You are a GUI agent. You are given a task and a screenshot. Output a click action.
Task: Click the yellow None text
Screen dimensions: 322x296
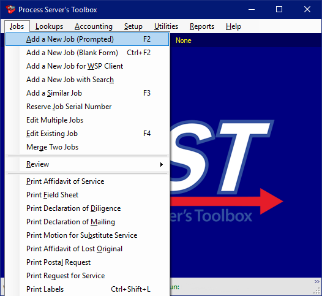coord(184,40)
